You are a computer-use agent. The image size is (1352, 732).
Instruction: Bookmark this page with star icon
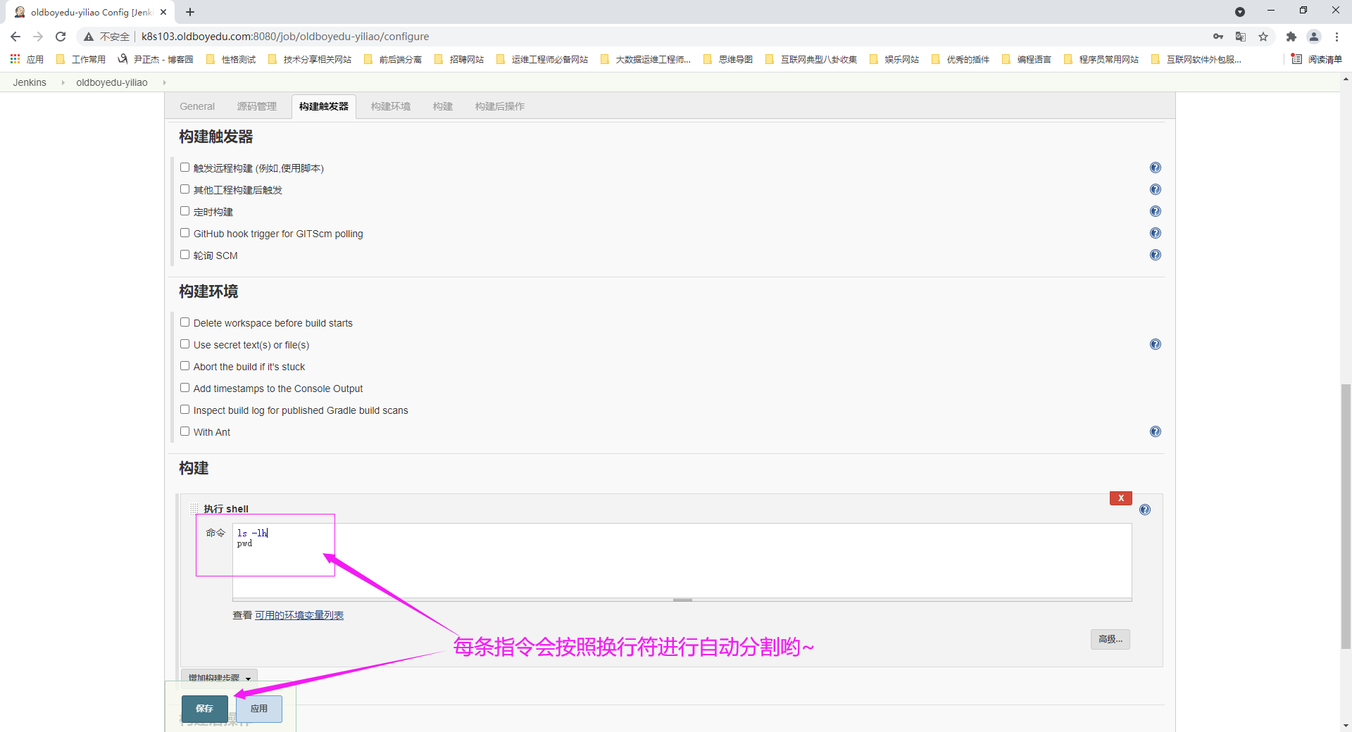click(x=1263, y=37)
